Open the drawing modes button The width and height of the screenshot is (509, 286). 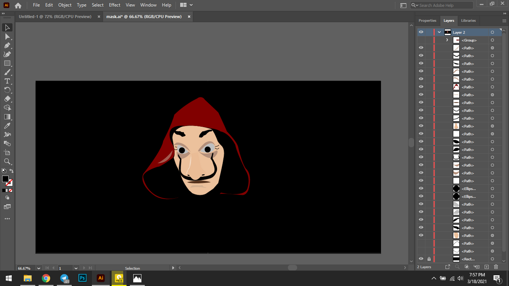[x=7, y=198]
